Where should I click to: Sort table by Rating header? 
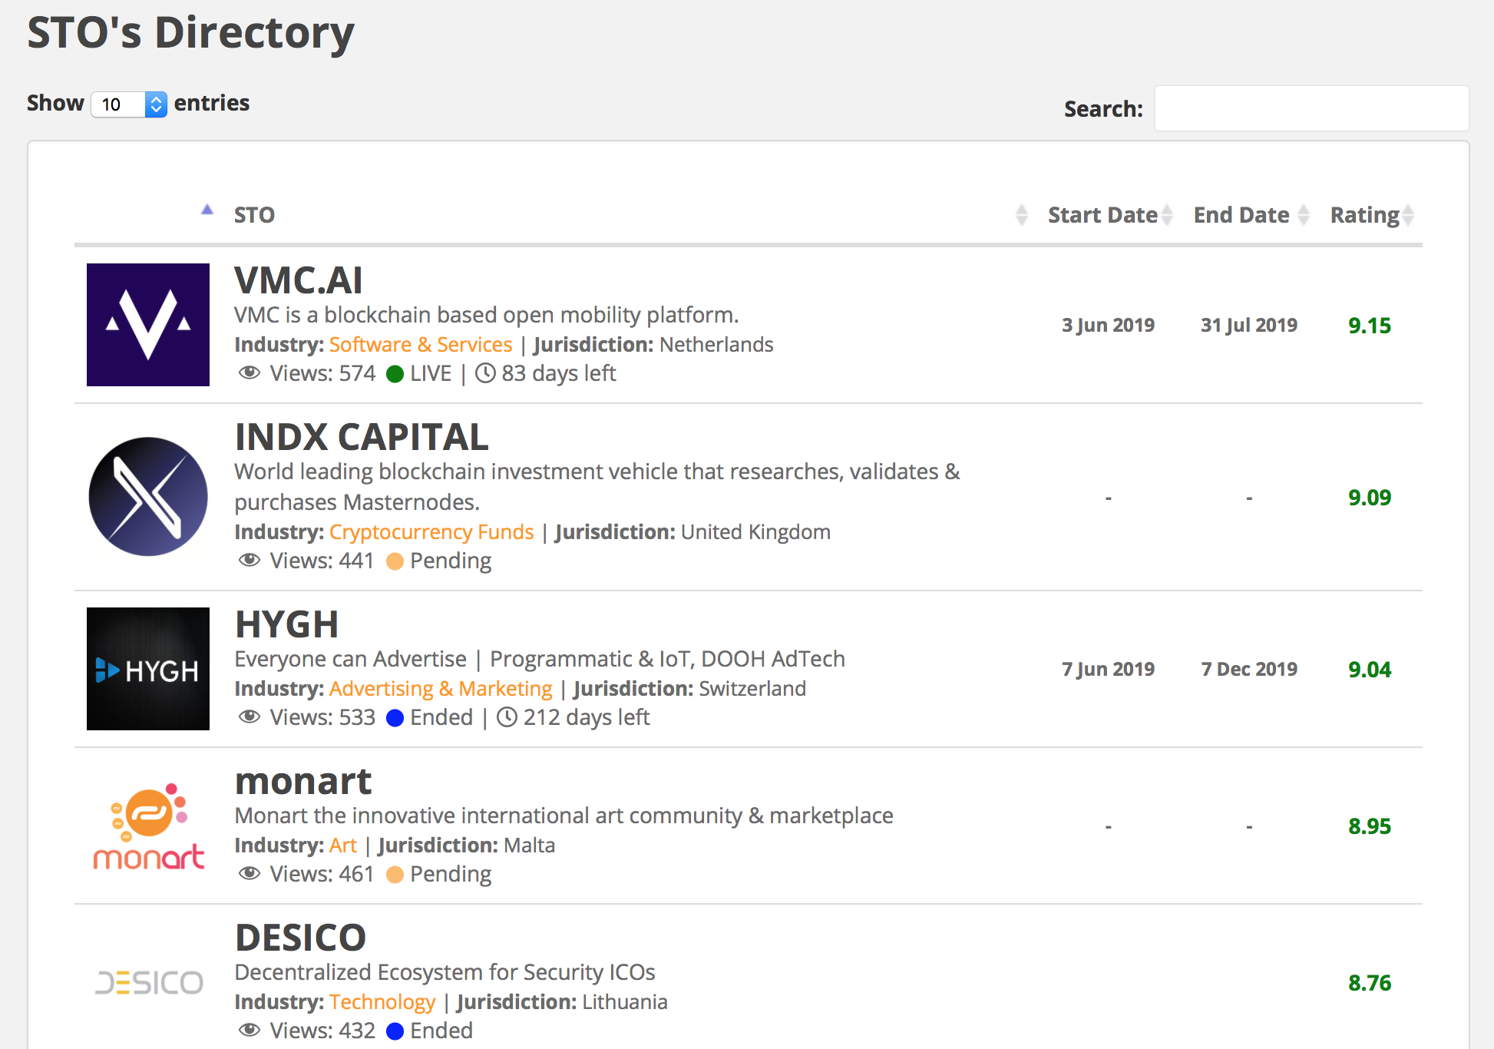point(1365,215)
